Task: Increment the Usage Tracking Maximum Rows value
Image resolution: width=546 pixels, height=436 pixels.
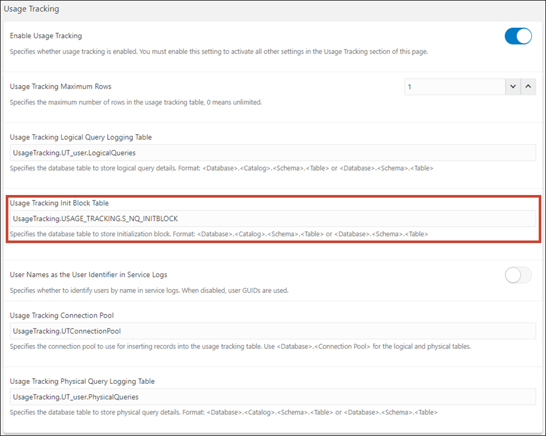Action: point(528,86)
